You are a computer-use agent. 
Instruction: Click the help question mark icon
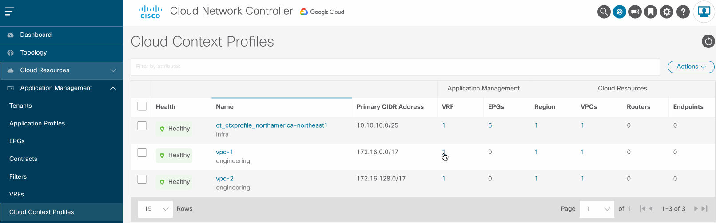[683, 12]
